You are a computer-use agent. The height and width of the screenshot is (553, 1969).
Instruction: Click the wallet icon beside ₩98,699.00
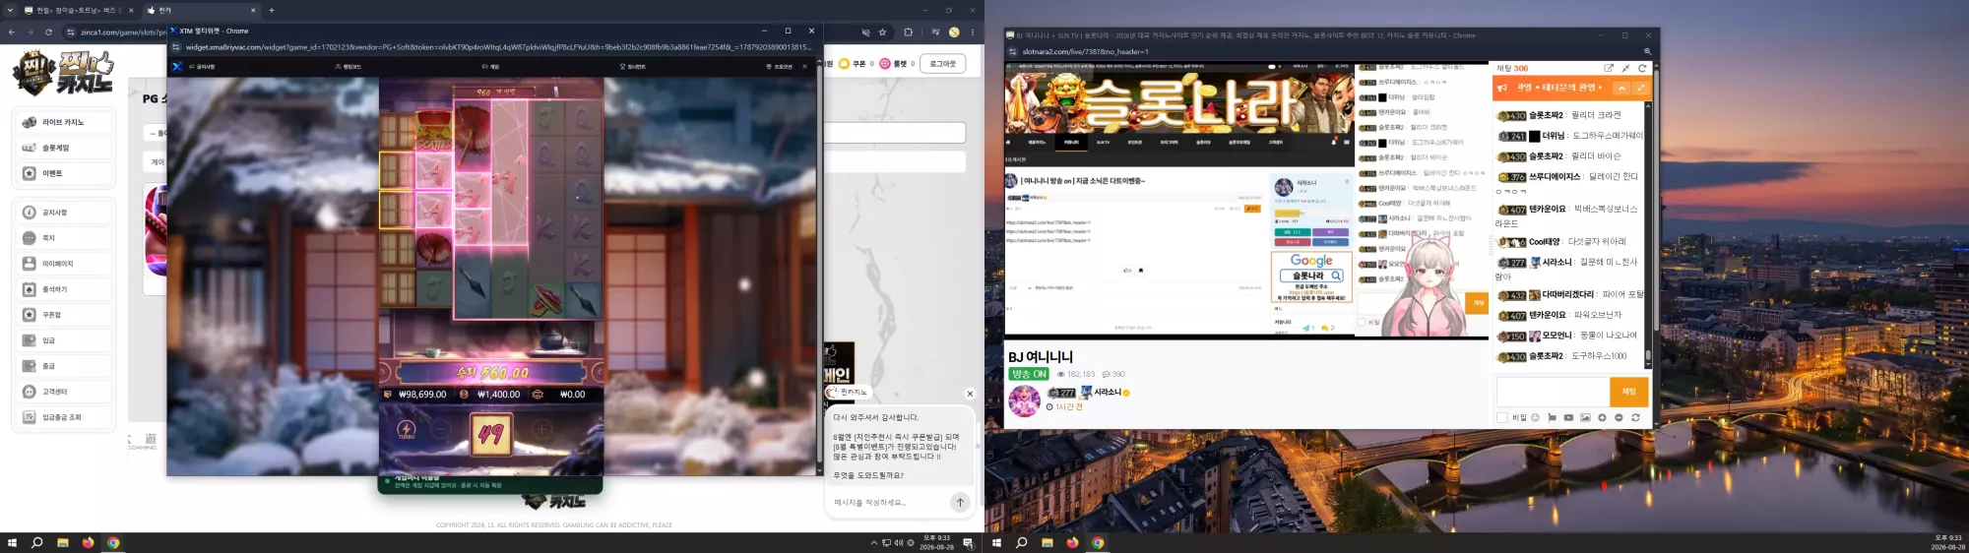point(388,395)
